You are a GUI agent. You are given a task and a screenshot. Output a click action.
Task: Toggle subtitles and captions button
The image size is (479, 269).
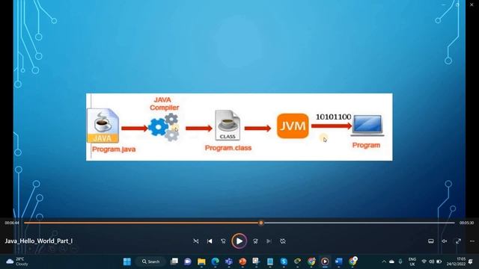(x=431, y=241)
